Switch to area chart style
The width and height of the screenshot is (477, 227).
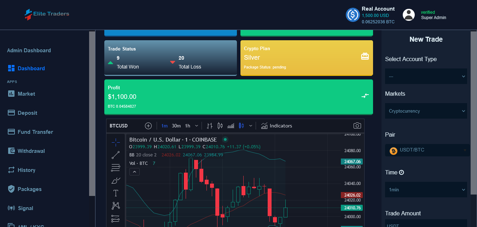point(231,126)
